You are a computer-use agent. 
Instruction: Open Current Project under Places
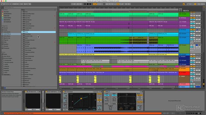pyautogui.click(x=8, y=58)
